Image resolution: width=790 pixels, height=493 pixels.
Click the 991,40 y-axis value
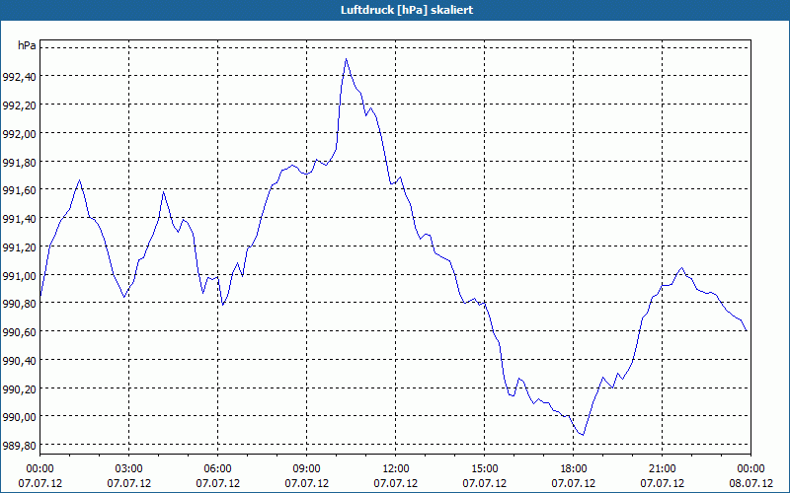(x=20, y=219)
